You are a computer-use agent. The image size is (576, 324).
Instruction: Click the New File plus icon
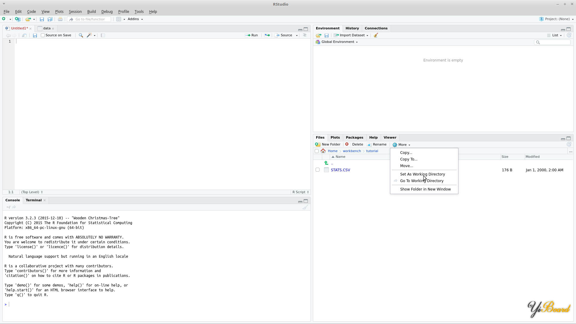tap(4, 19)
